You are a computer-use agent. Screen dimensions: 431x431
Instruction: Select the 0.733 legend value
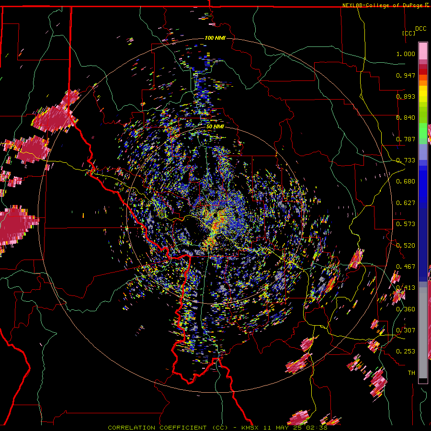point(406,160)
